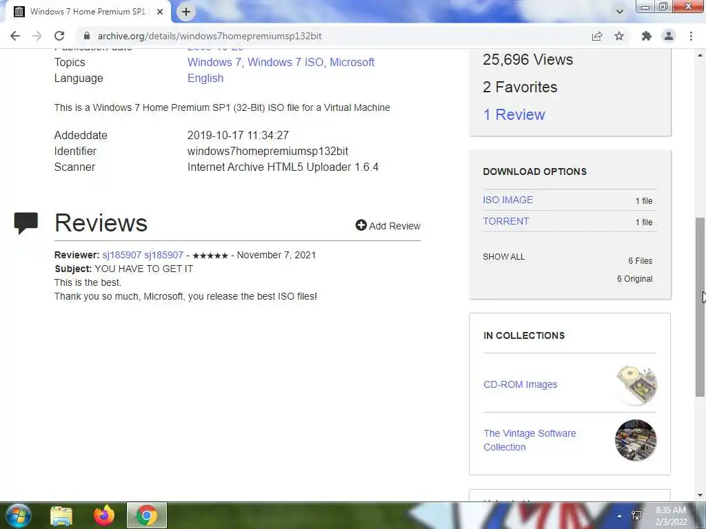Open the Windows 7 topic link
This screenshot has height=529, width=706.
(214, 62)
